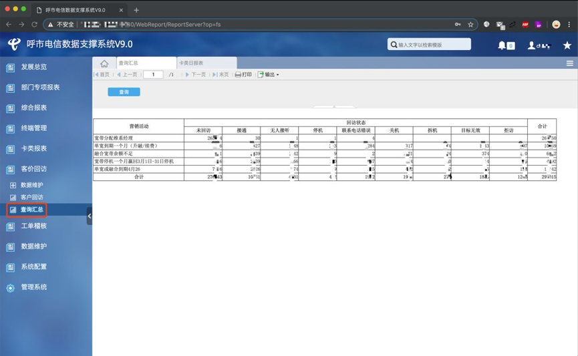Click the 管理系统 gear icon
Screen dimensions: 578x356
10,288
